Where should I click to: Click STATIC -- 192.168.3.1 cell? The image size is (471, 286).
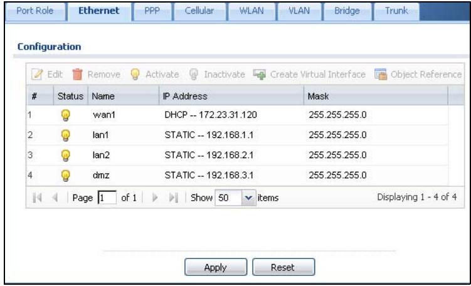(209, 175)
